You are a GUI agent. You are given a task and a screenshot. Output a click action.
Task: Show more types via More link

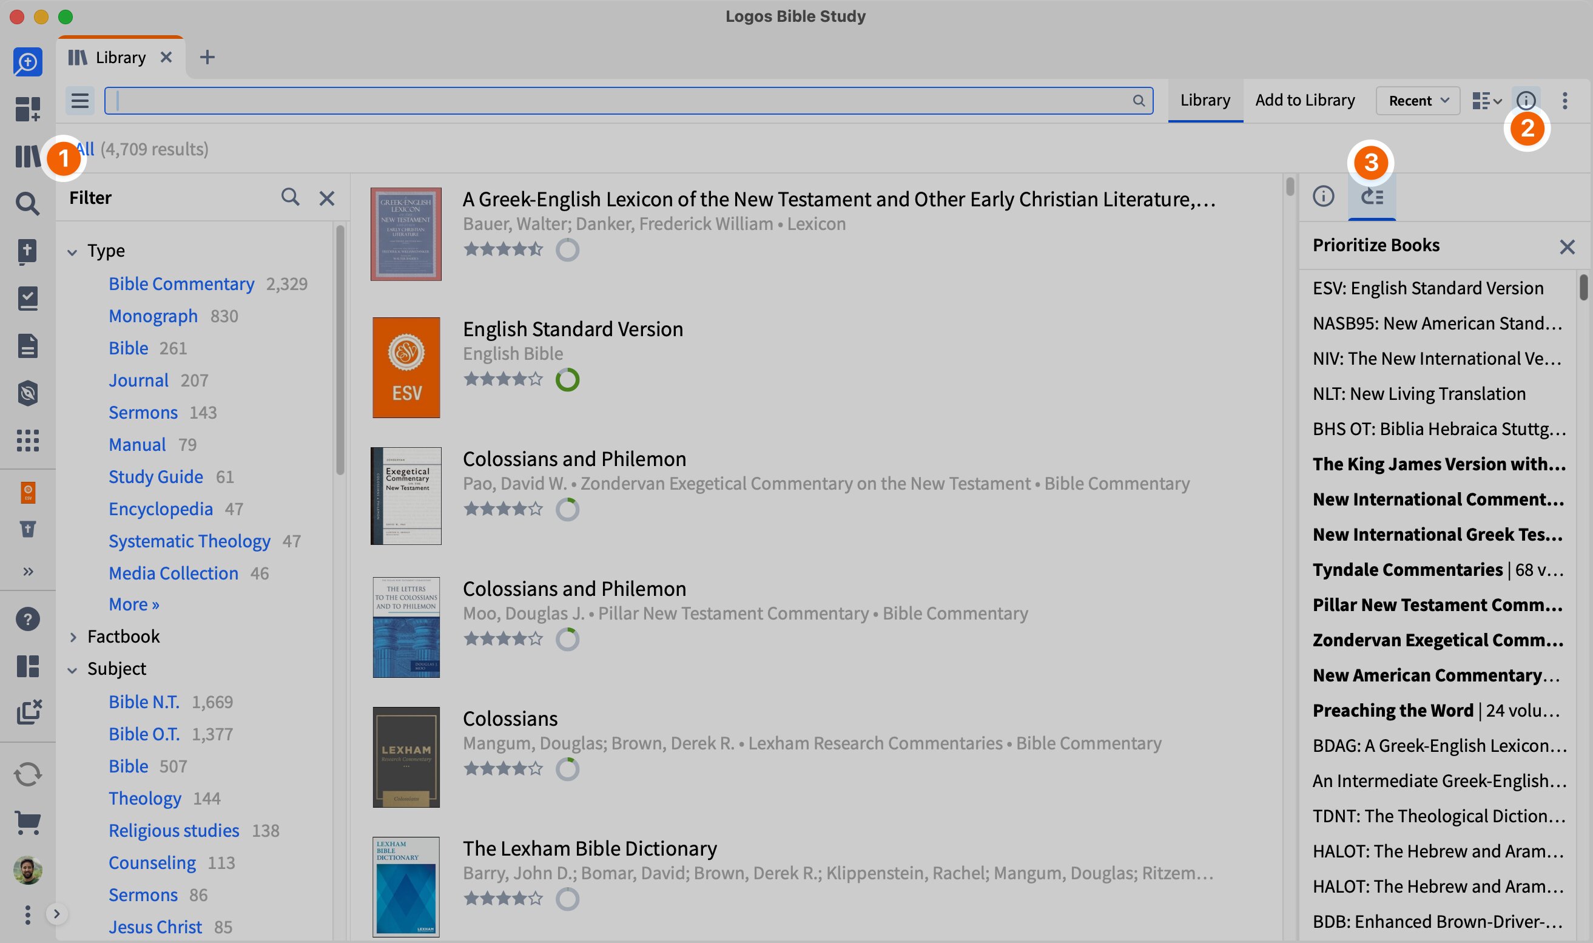[133, 604]
